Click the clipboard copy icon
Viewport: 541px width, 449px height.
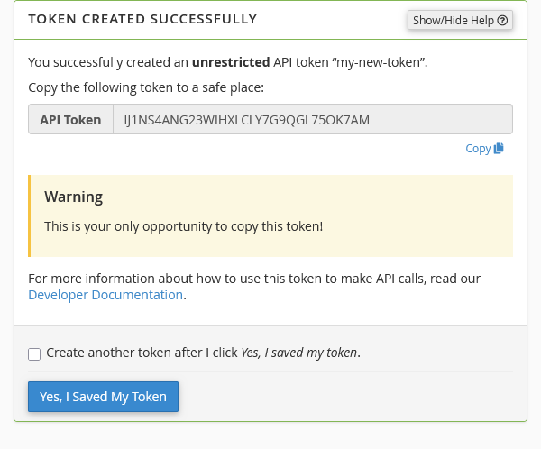[x=499, y=149]
